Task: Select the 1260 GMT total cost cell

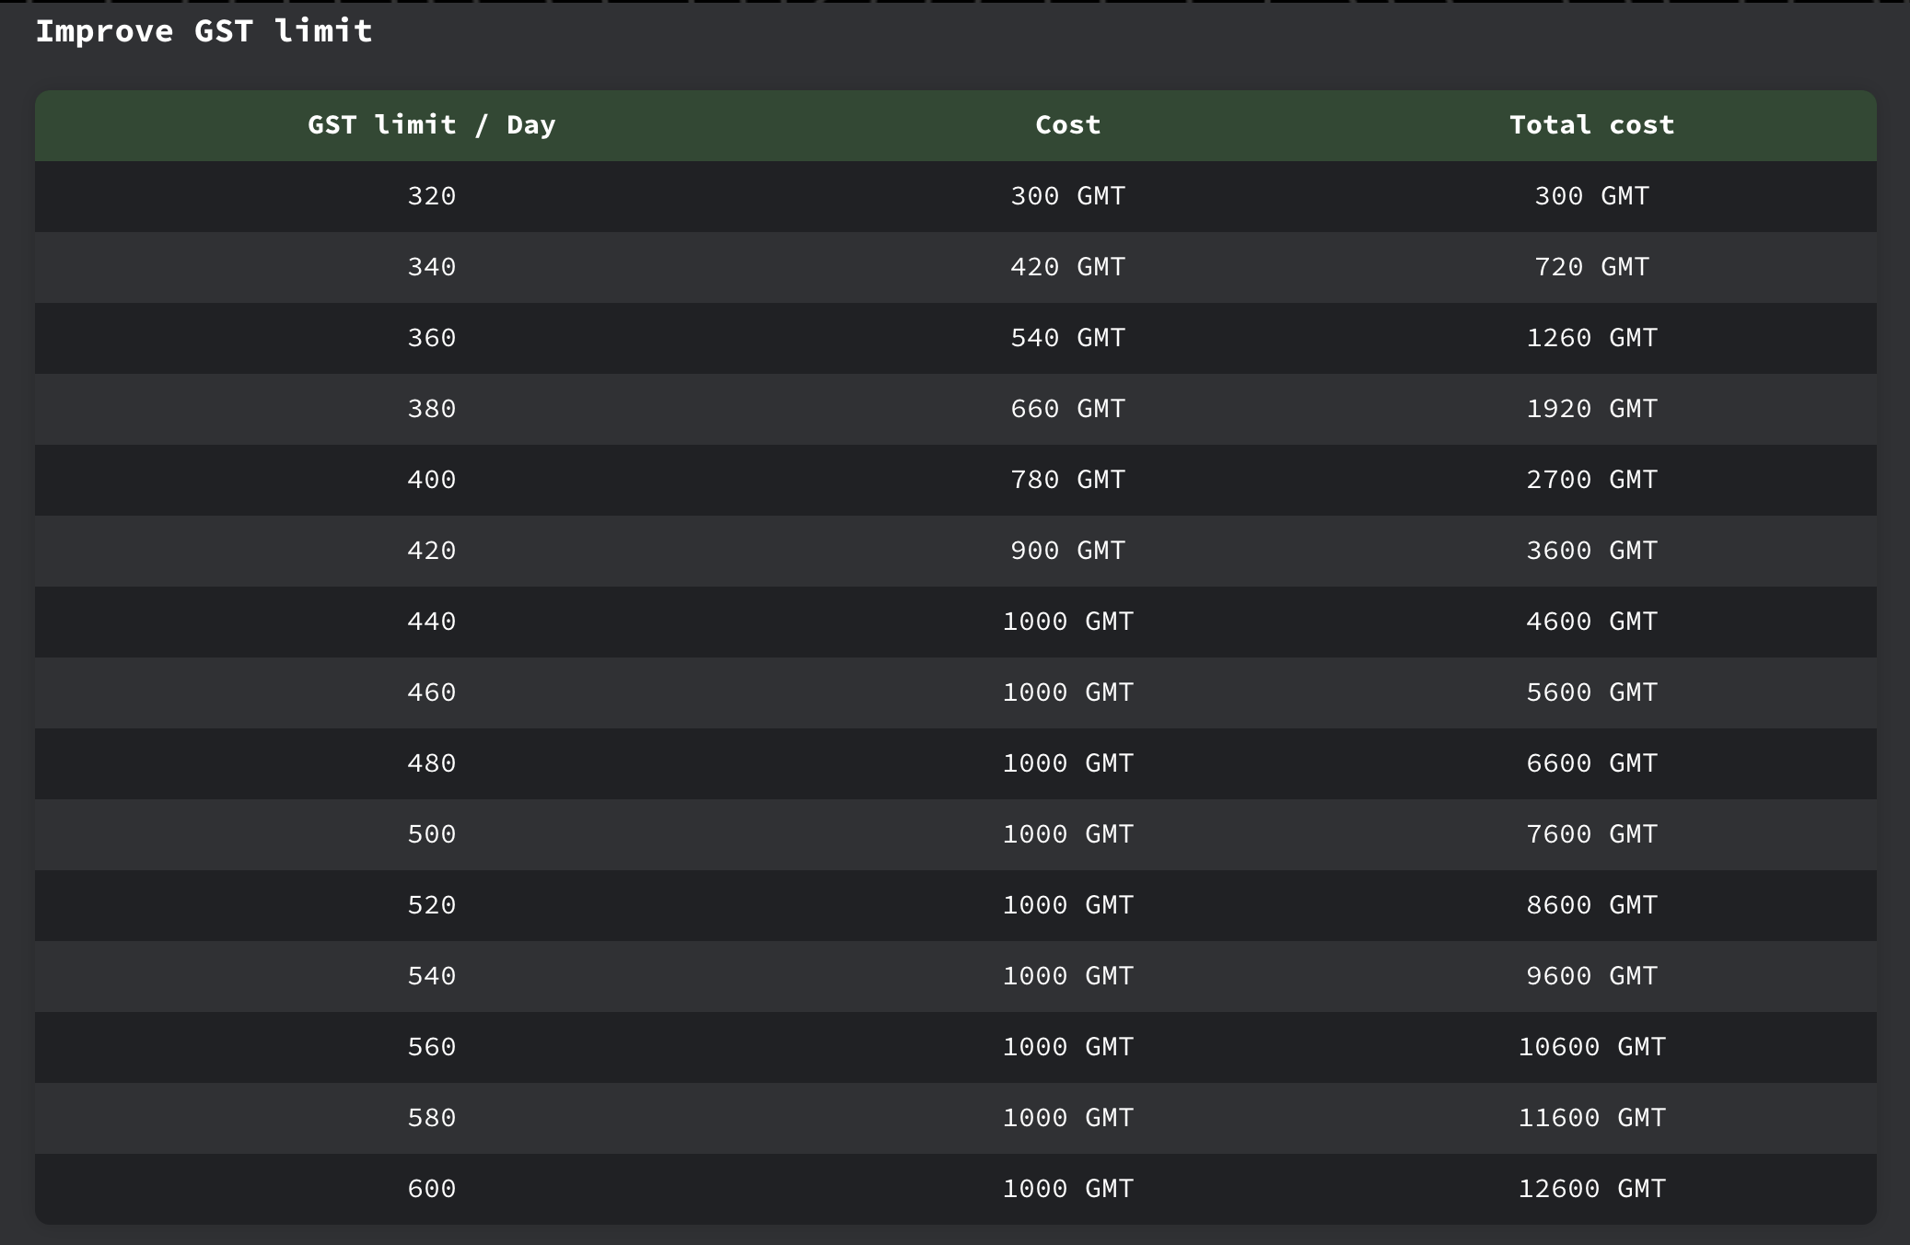Action: [x=1591, y=338]
